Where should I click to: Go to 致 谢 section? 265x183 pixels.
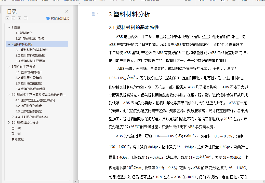[x=16, y=134]
